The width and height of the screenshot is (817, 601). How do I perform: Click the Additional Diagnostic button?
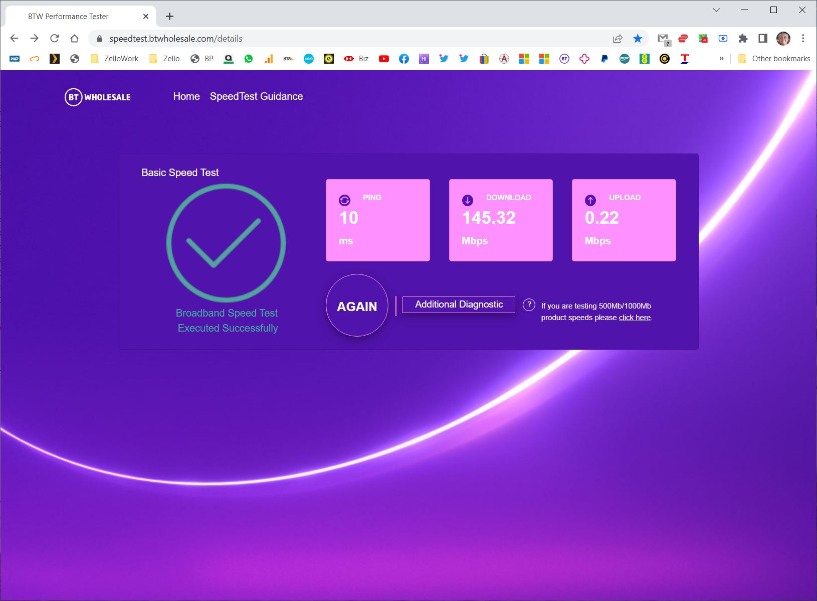pos(459,305)
